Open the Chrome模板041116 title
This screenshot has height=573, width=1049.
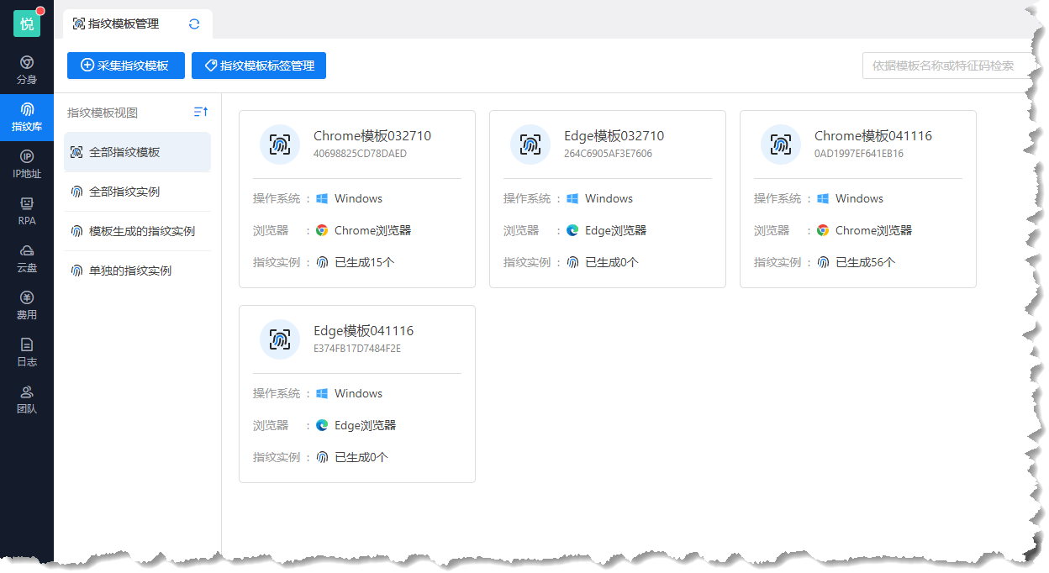click(873, 136)
